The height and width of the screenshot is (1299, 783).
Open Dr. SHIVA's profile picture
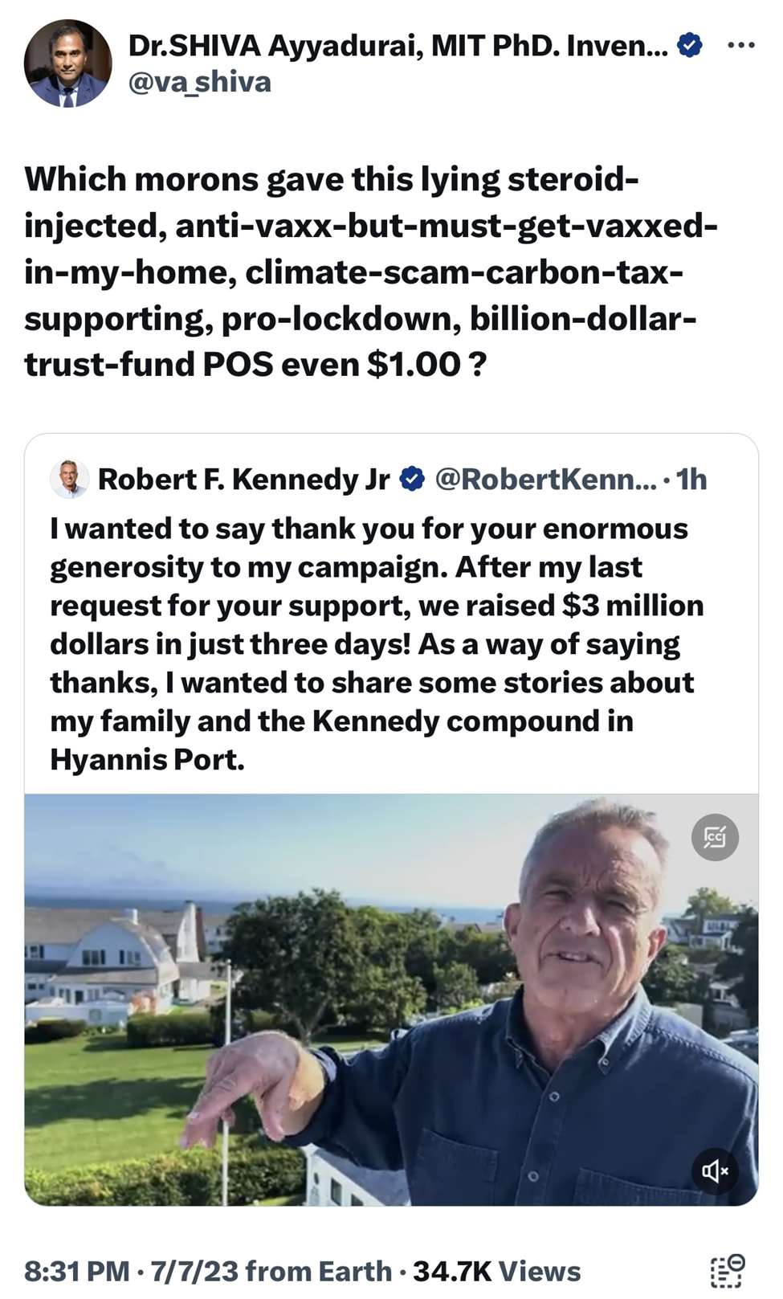(x=68, y=63)
